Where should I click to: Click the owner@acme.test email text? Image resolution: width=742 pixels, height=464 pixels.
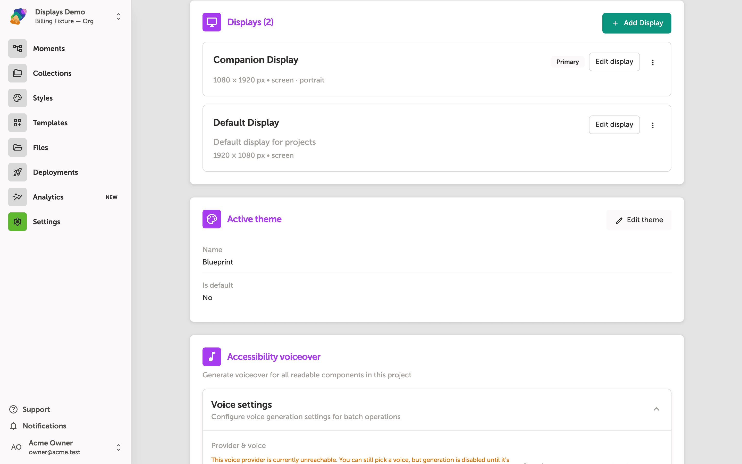tap(55, 452)
